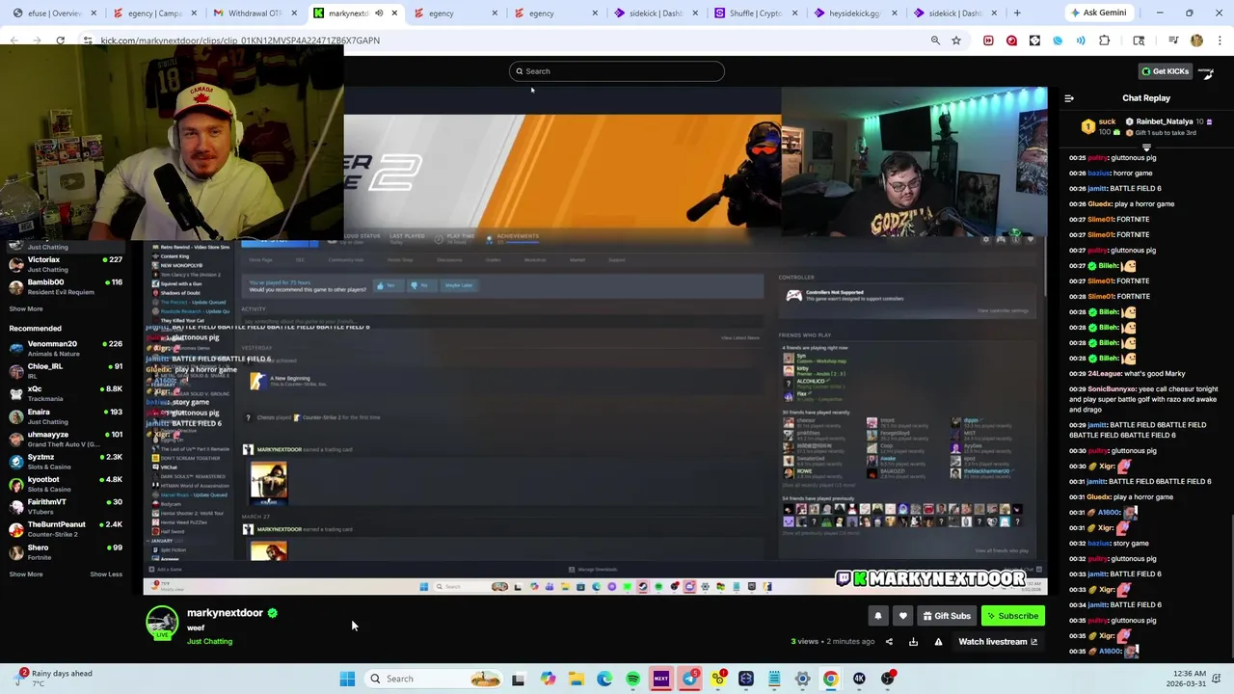Open the Just Chatting category link

209,642
